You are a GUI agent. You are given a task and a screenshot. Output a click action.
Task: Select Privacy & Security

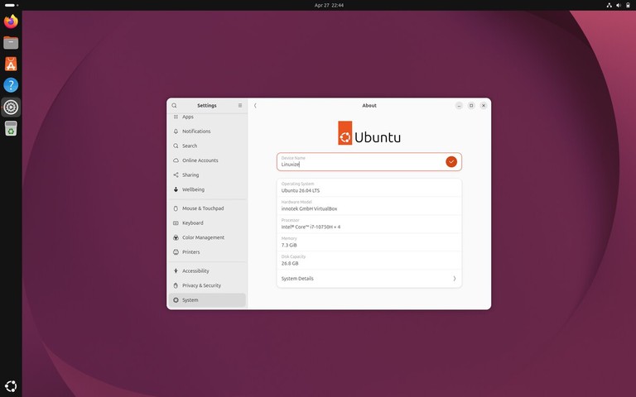[x=207, y=285]
